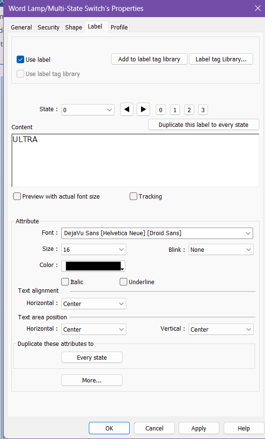
Task: Toggle the Tracking checkbox
Action: point(133,196)
